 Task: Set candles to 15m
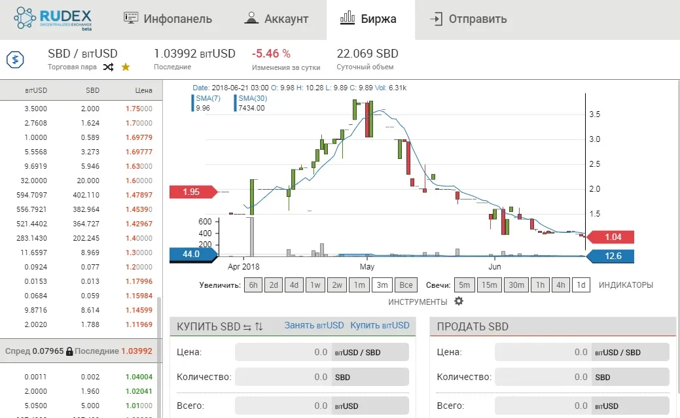pyautogui.click(x=489, y=285)
